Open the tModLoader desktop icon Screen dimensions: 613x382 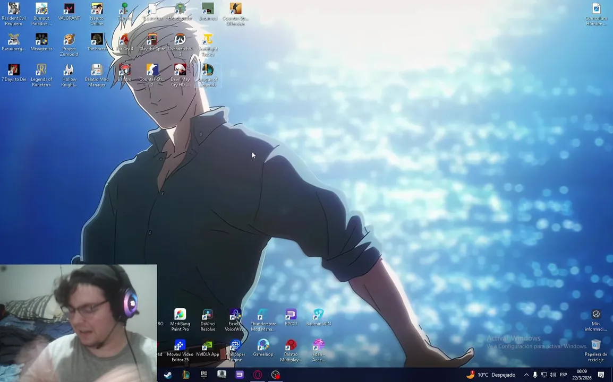[180, 12]
